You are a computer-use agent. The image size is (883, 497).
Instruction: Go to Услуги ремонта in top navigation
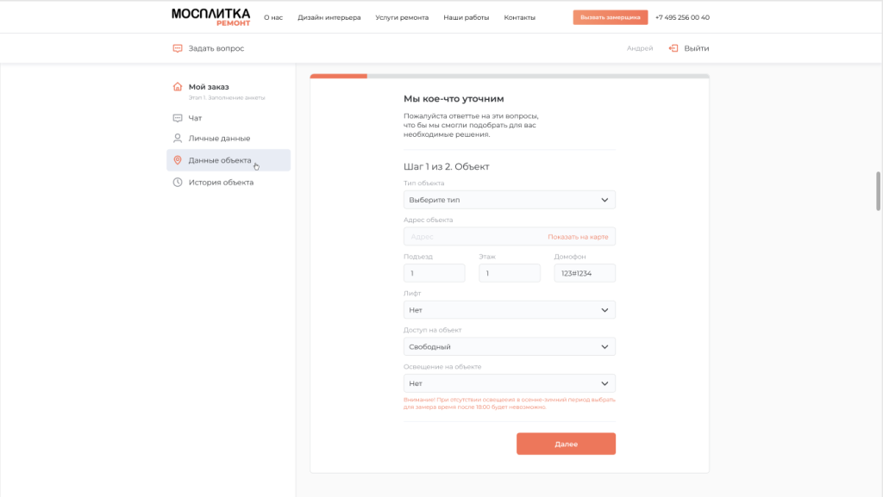[x=402, y=17]
